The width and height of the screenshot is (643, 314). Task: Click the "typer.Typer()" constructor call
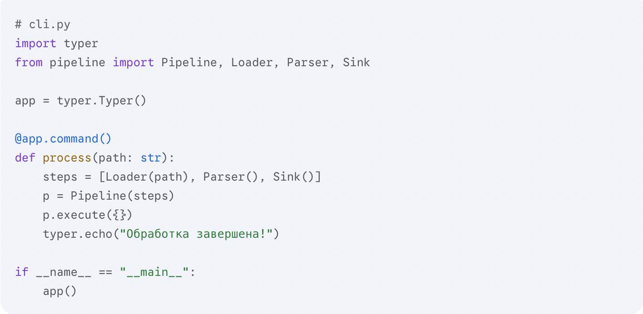[102, 100]
